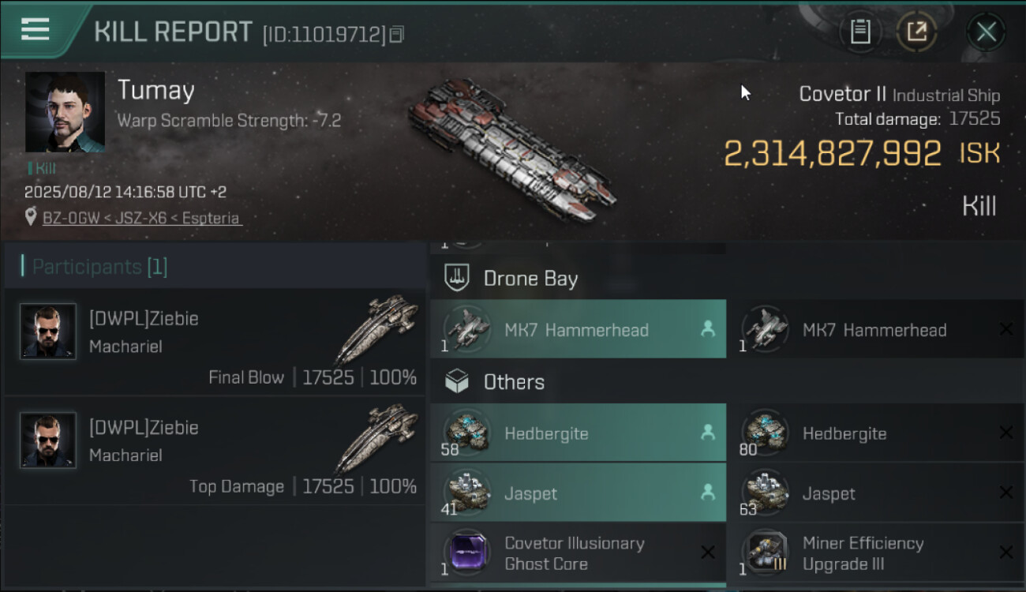Click the Drone Bay shield icon
This screenshot has width=1026, height=592.
(x=457, y=278)
